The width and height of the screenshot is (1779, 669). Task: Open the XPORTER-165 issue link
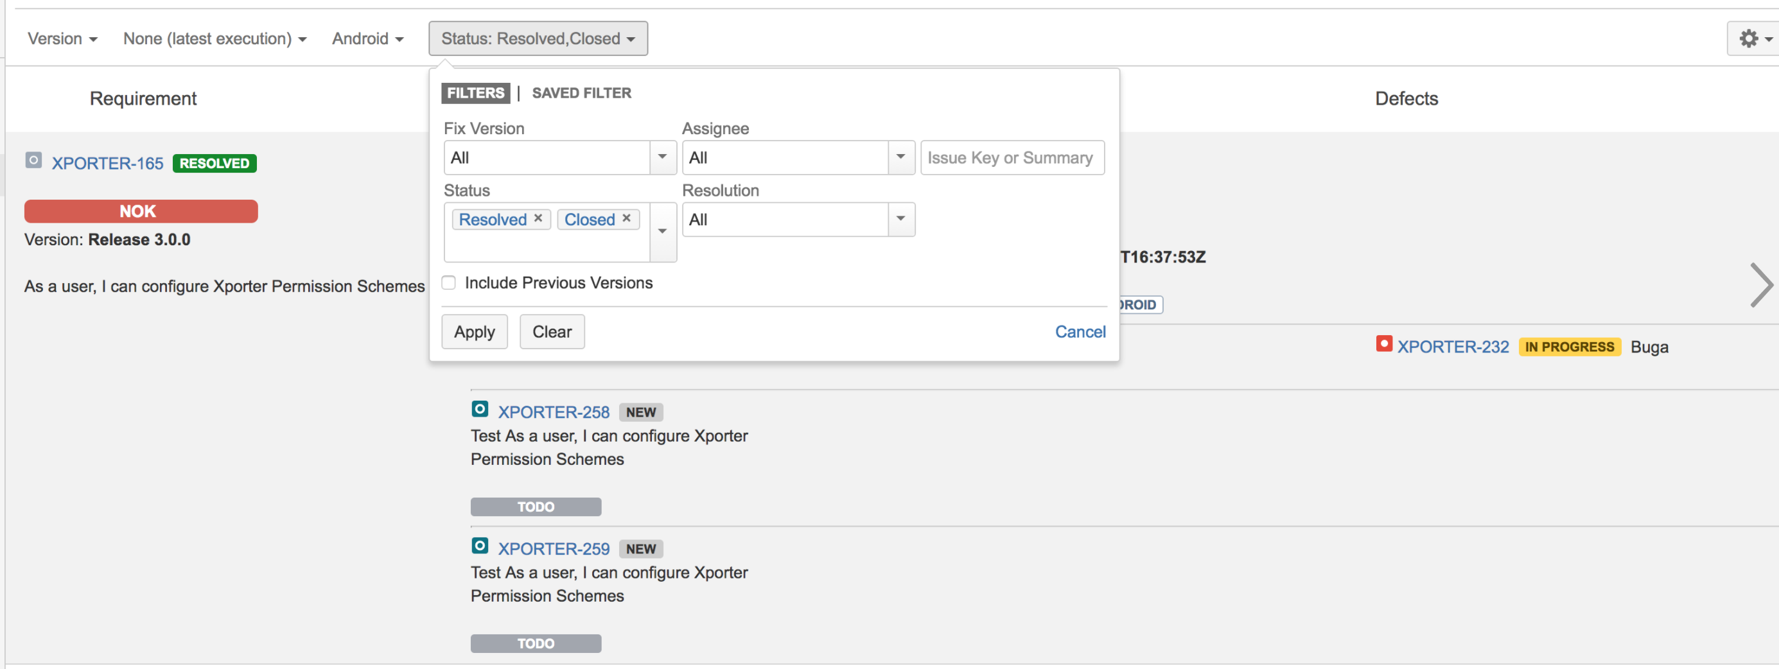[108, 164]
